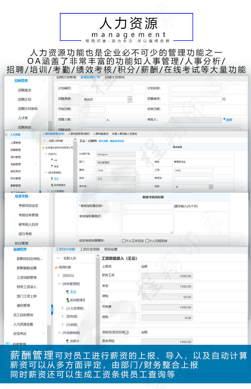Open 招聘需求 in the recruitment menu
The width and height of the screenshot is (251, 389).
coord(24,90)
